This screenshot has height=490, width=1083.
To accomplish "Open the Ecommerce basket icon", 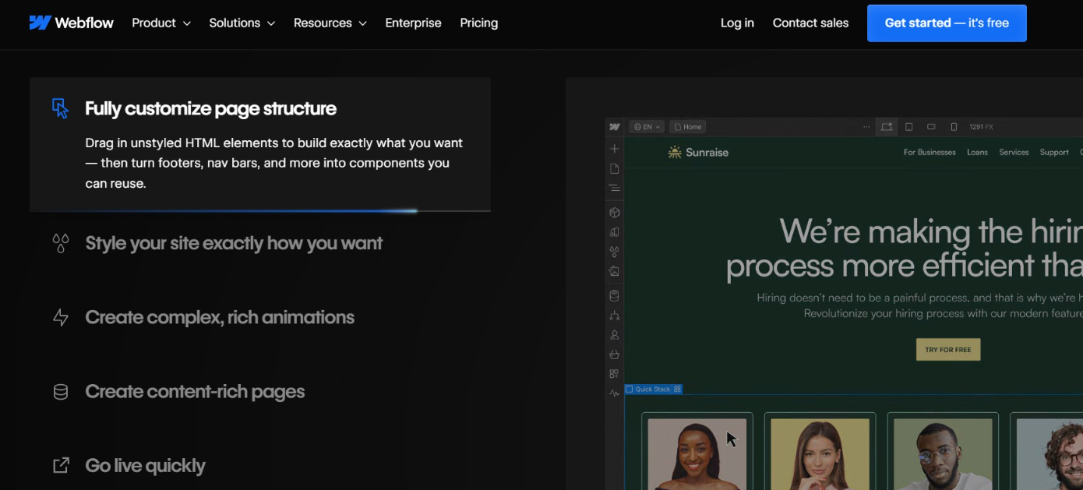I will pyautogui.click(x=614, y=354).
